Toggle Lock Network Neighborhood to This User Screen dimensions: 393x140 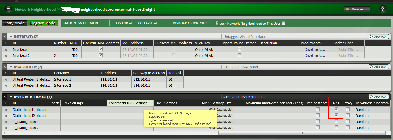point(283,23)
